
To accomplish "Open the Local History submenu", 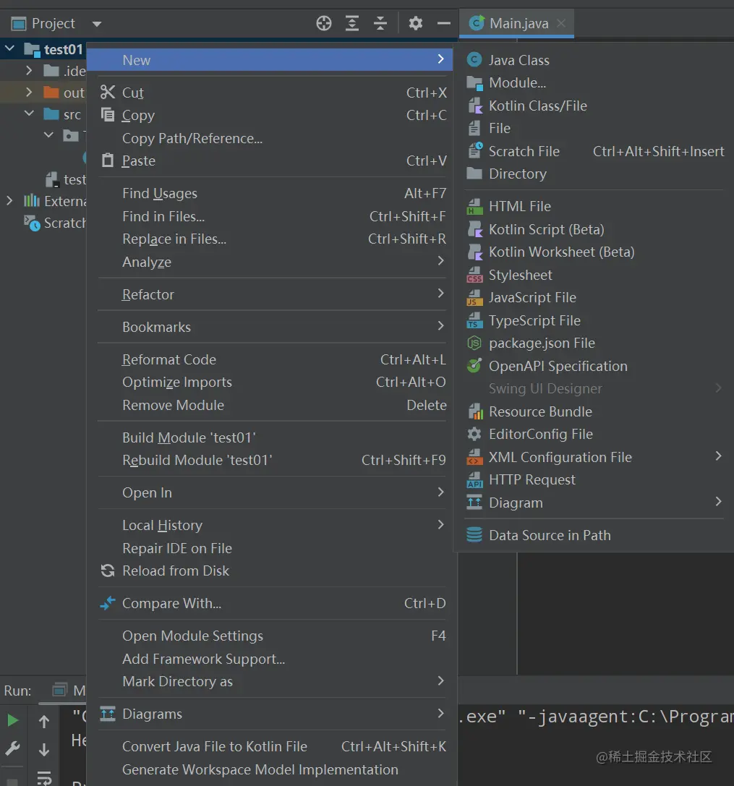I will (x=271, y=526).
